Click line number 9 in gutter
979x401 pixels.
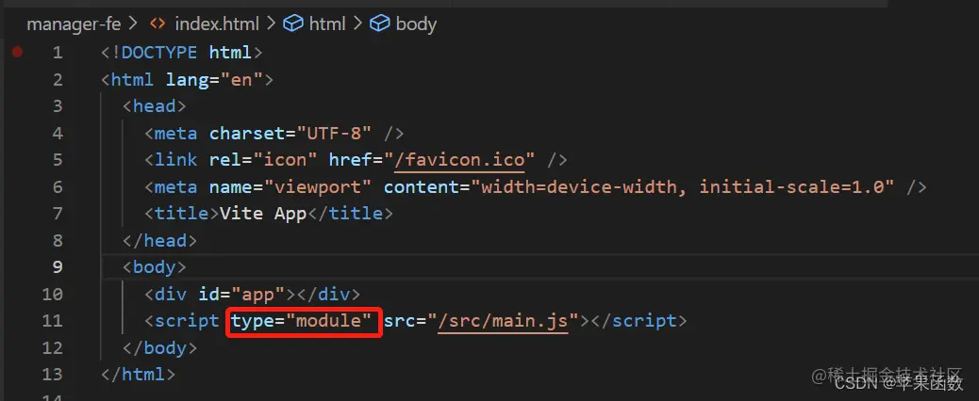pyautogui.click(x=58, y=267)
